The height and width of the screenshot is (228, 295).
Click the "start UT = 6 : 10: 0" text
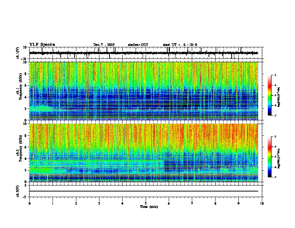(x=180, y=45)
